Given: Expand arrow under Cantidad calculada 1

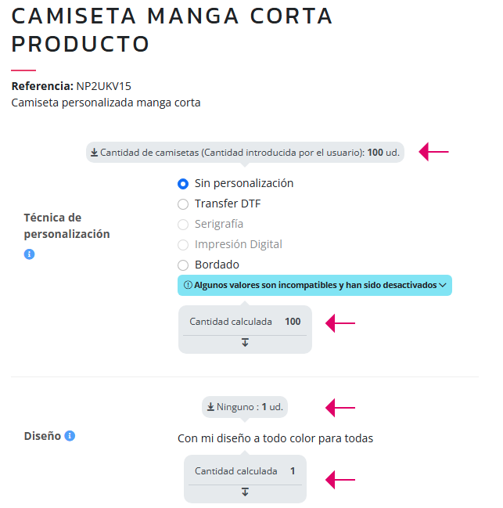Looking at the screenshot, I should point(245,492).
